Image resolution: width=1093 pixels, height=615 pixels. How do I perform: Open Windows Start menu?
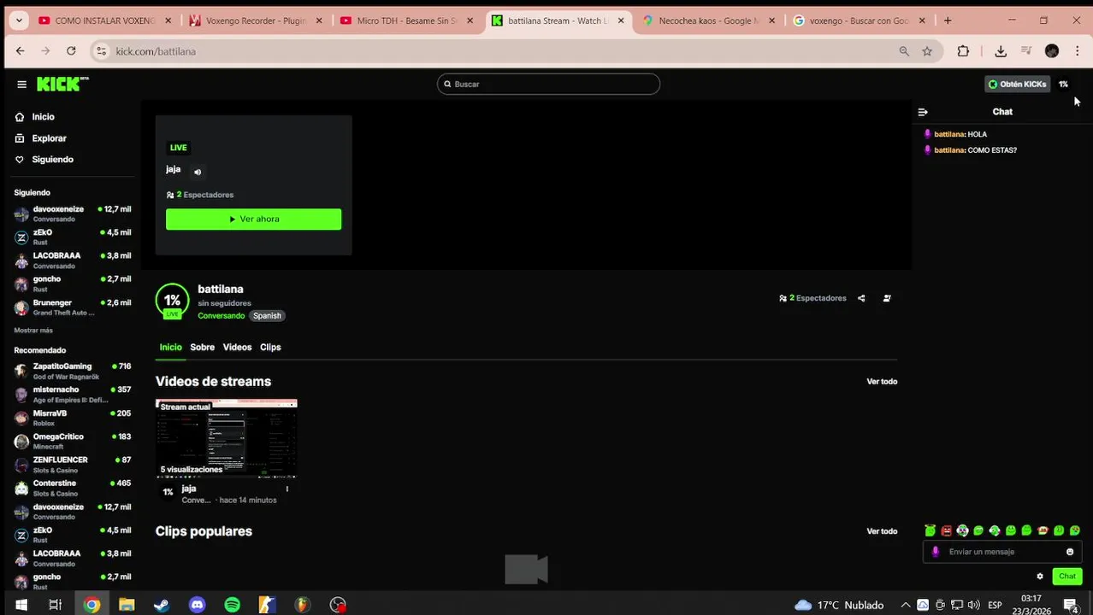click(21, 605)
